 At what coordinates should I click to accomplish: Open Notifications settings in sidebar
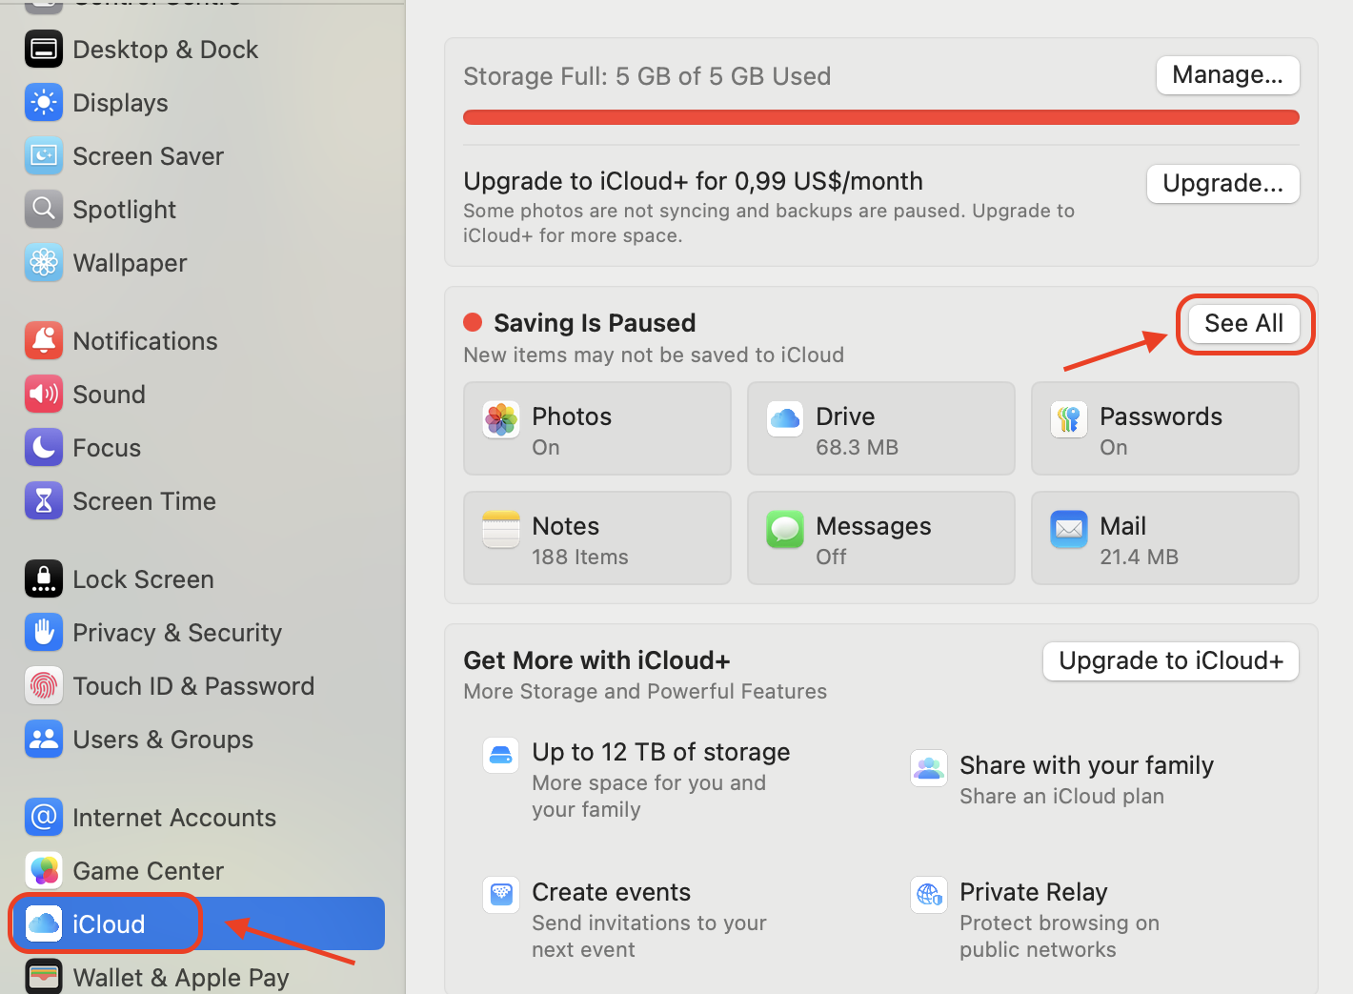point(145,340)
